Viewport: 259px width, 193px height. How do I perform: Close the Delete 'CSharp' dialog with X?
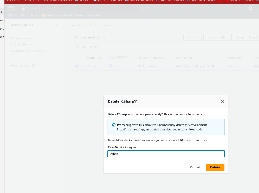click(x=222, y=101)
